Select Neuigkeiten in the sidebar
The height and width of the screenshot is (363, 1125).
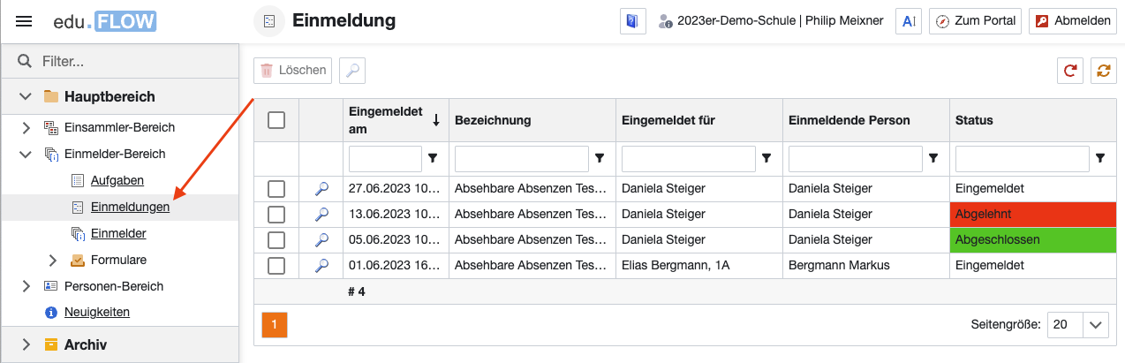tap(97, 312)
